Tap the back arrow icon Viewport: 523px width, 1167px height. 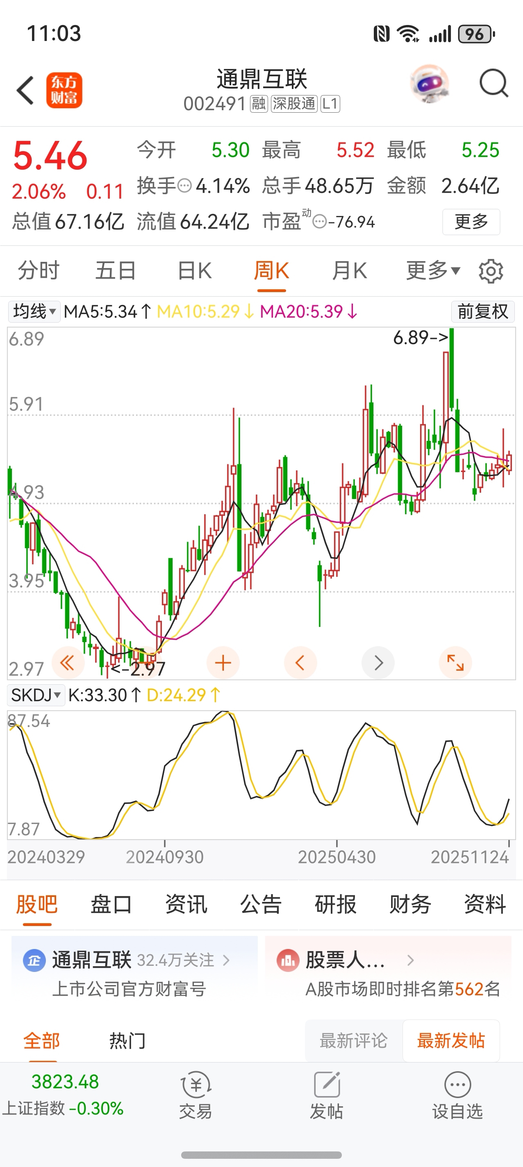(25, 90)
